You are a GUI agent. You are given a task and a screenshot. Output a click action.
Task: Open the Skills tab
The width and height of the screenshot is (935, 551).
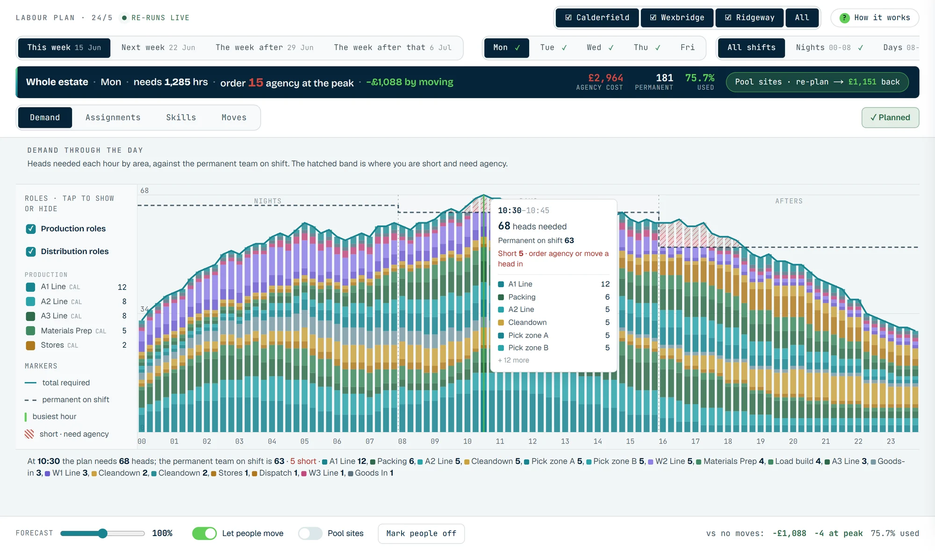(181, 117)
